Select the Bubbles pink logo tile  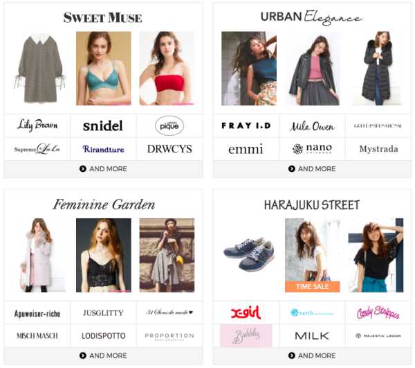246,335
